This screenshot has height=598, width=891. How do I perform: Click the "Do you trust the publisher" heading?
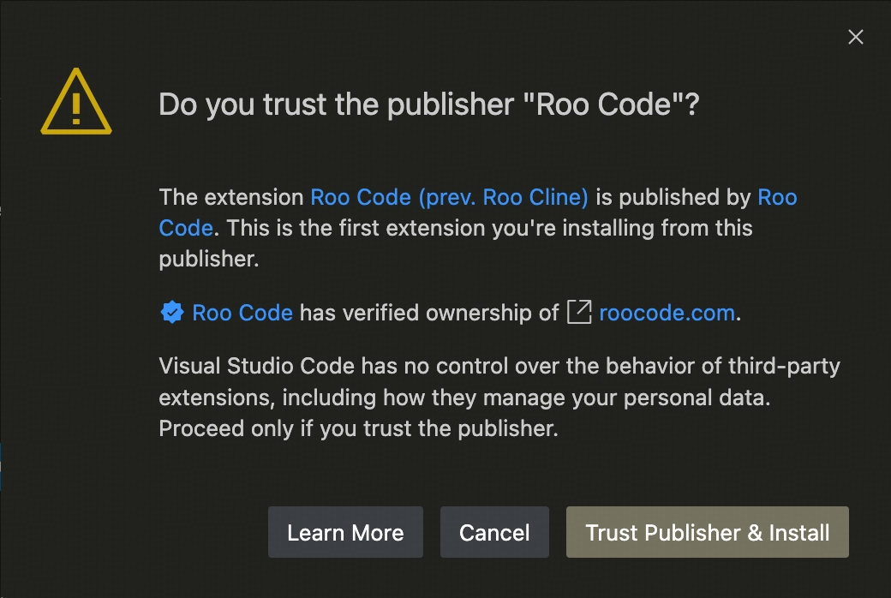[429, 105]
